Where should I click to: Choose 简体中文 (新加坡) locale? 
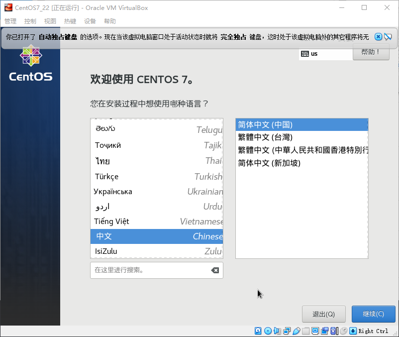[302, 163]
